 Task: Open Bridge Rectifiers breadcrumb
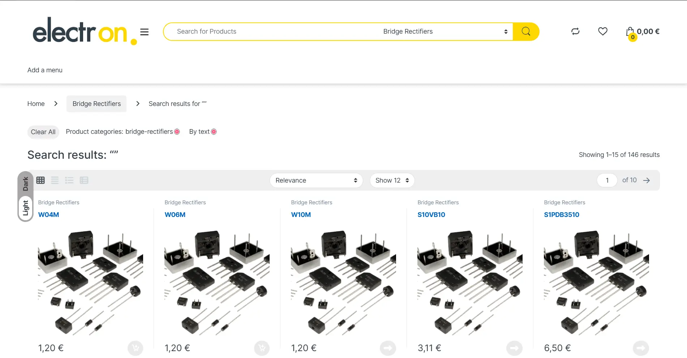(96, 104)
